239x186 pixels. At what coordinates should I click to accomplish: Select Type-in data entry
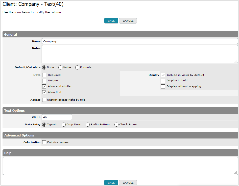(x=44, y=125)
